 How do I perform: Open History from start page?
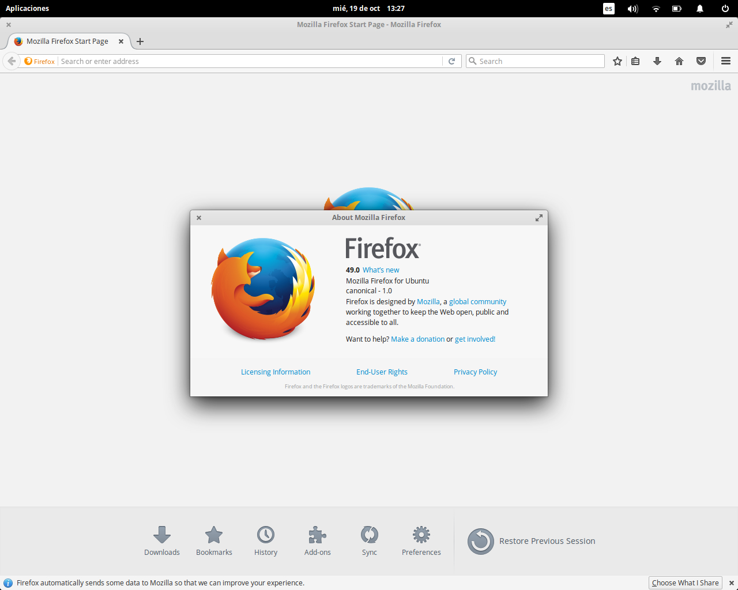tap(266, 540)
